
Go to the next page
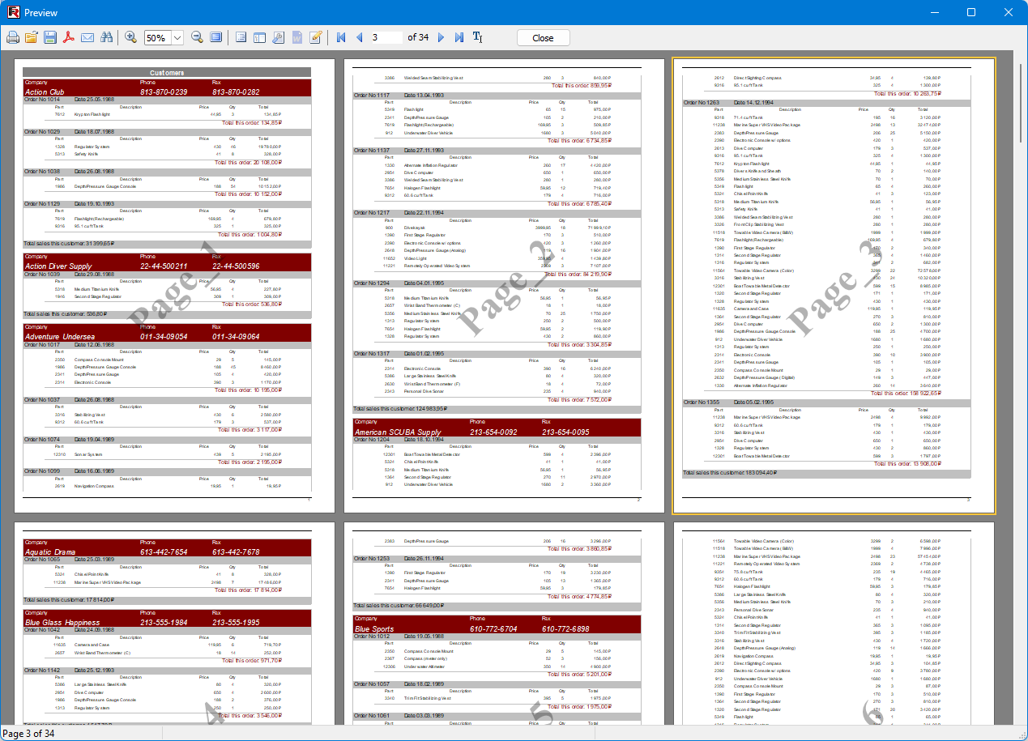click(441, 38)
